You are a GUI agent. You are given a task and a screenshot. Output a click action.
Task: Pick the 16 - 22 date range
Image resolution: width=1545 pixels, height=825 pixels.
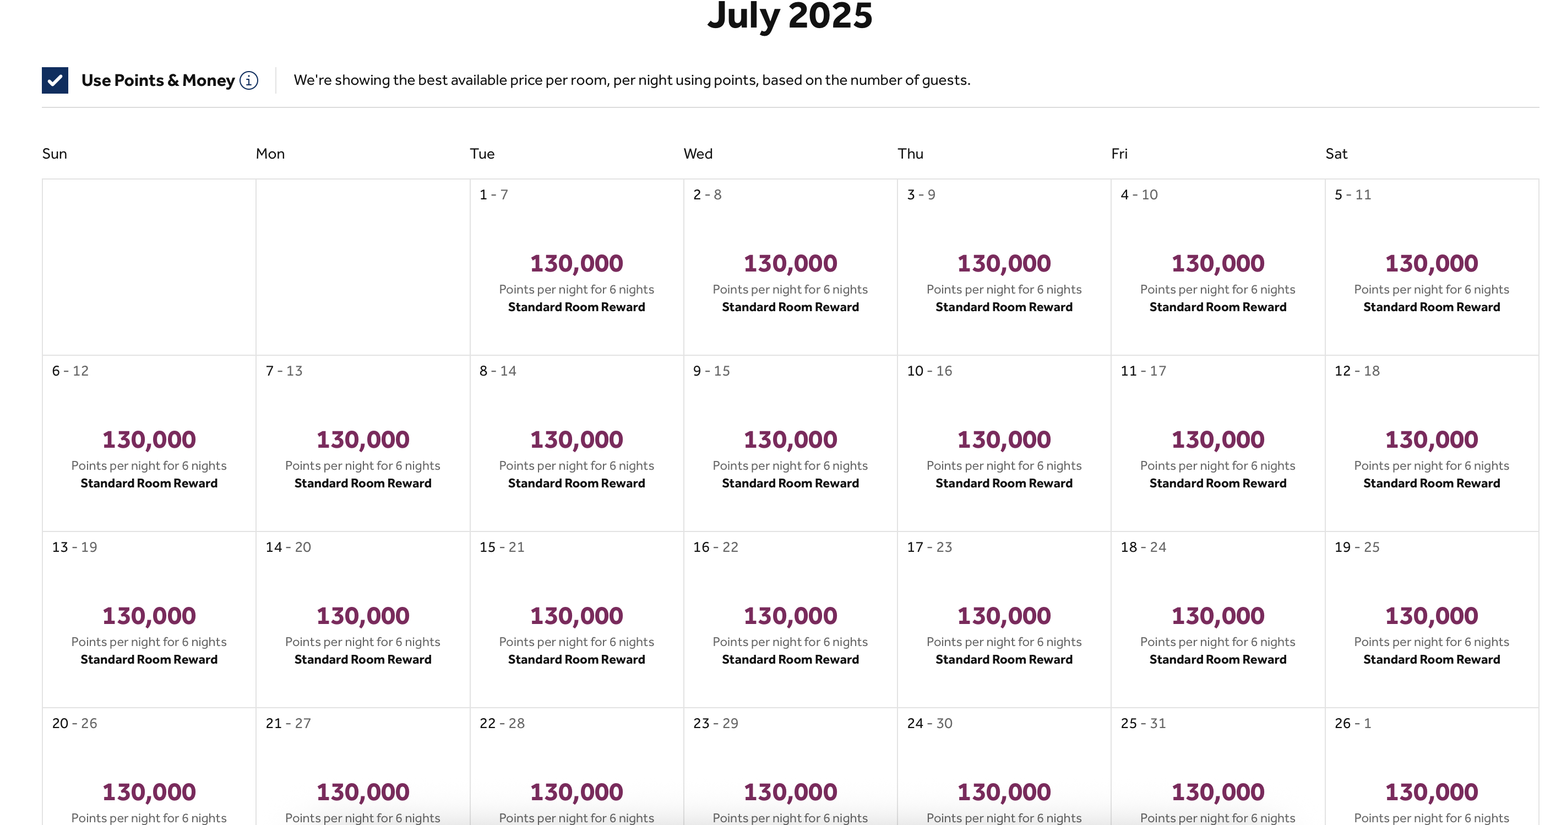click(x=791, y=620)
